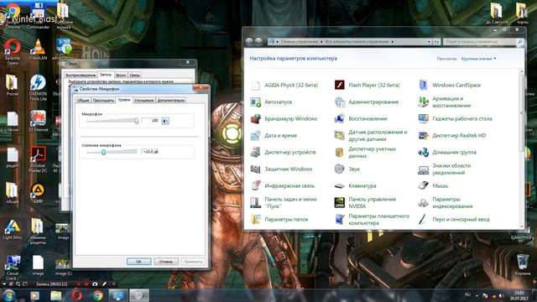537x302 pixels.
Task: Go back in Control Panel window
Action: (249, 42)
